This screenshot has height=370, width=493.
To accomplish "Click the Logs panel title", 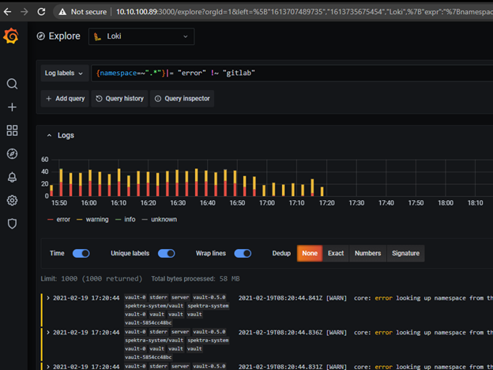I will coord(66,135).
